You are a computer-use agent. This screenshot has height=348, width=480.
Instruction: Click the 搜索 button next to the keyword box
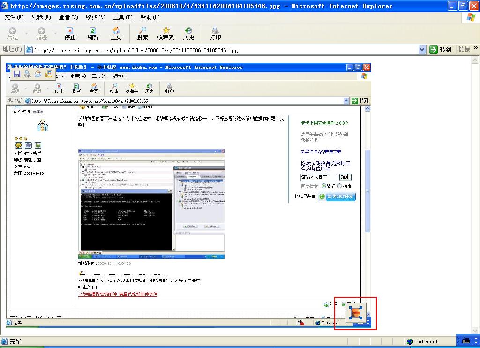tap(345, 177)
